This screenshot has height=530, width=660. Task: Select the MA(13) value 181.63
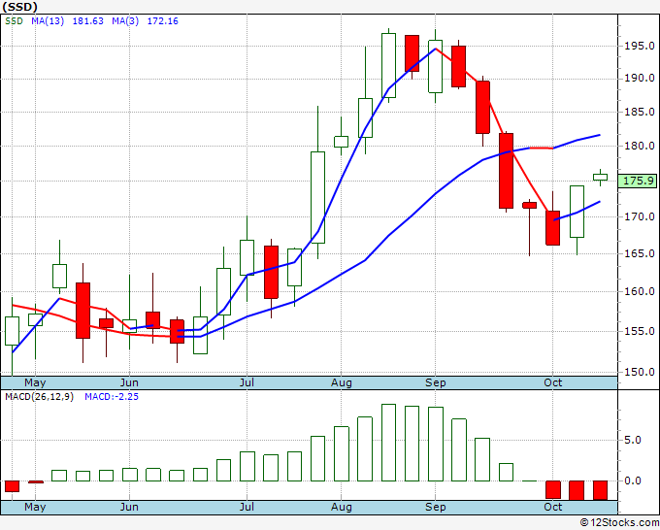coord(88,21)
